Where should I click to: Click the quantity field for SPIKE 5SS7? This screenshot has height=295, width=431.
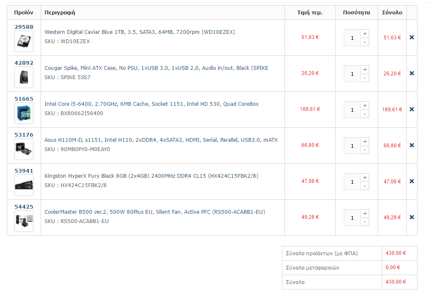pyautogui.click(x=352, y=74)
